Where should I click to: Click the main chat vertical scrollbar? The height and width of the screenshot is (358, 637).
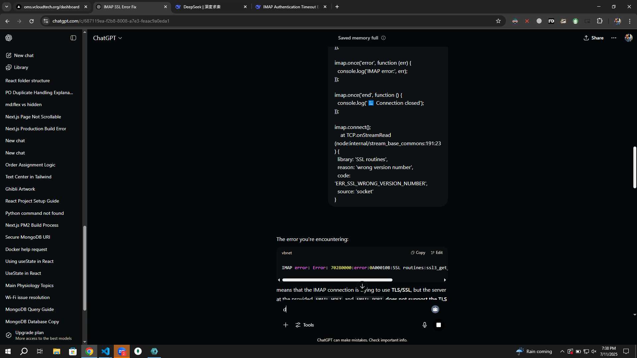(x=635, y=167)
